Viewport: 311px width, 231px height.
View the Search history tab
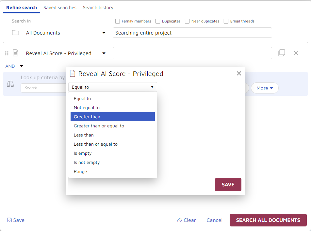coord(98,7)
